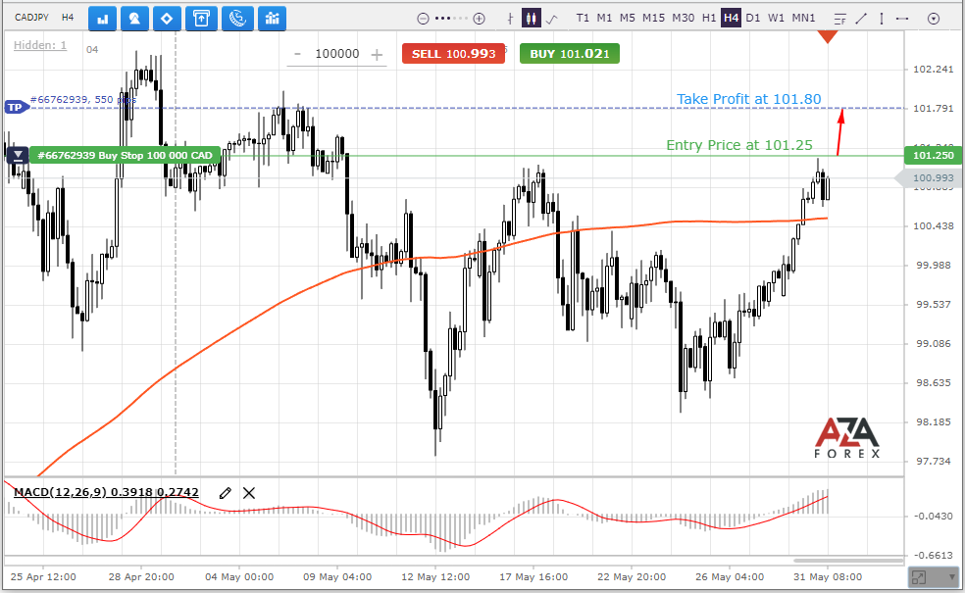Viewport: 965px width, 593px height.
Task: Choose the trend line drawing tool
Action: pos(861,19)
